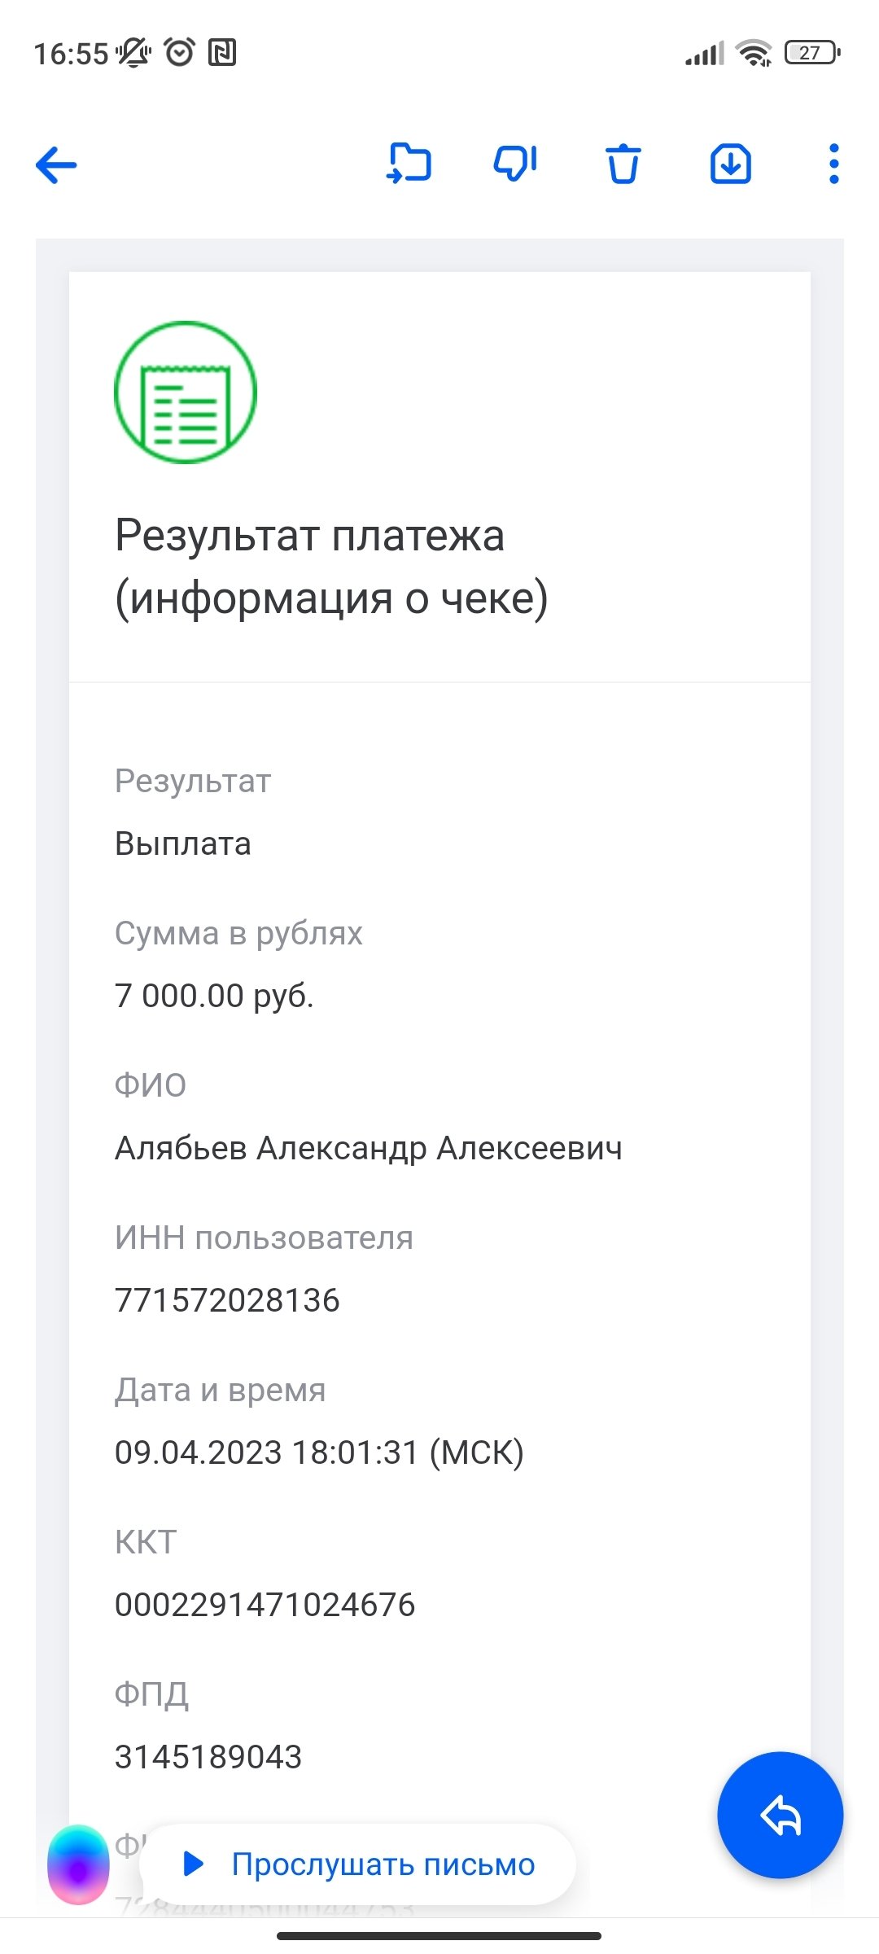Tap the ИНН number 771572028136
Viewport: 879px width, 1954px height.
(x=227, y=1300)
